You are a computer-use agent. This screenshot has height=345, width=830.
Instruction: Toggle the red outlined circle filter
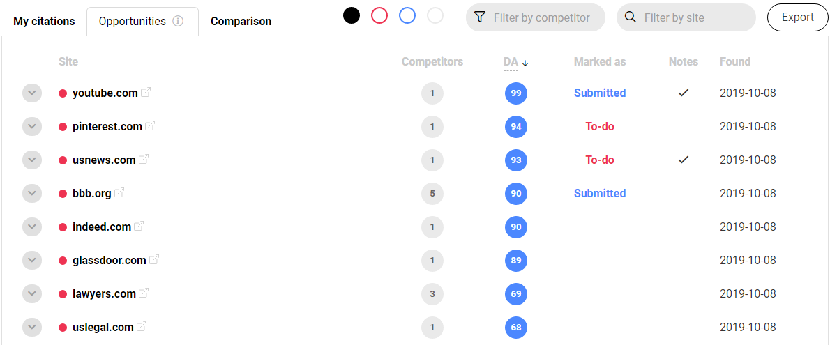pyautogui.click(x=379, y=15)
